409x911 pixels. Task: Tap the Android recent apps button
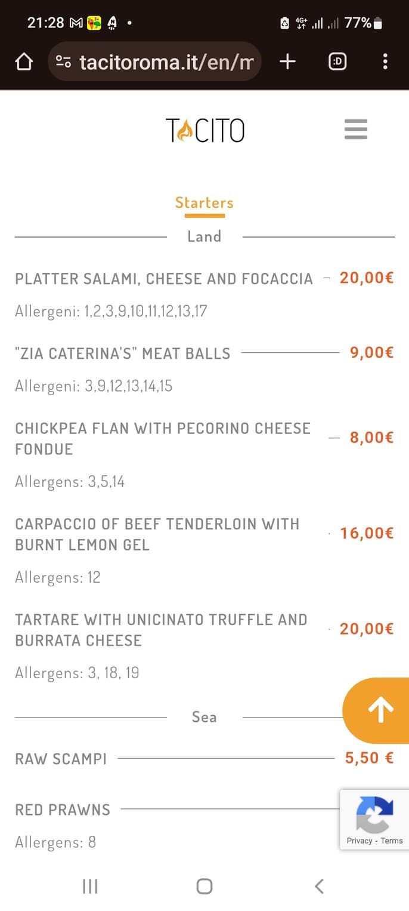[89, 887]
